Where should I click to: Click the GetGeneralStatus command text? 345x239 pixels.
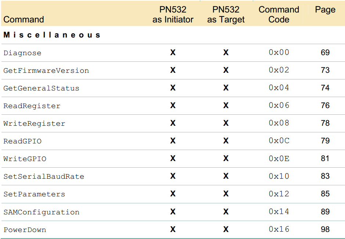click(x=42, y=88)
